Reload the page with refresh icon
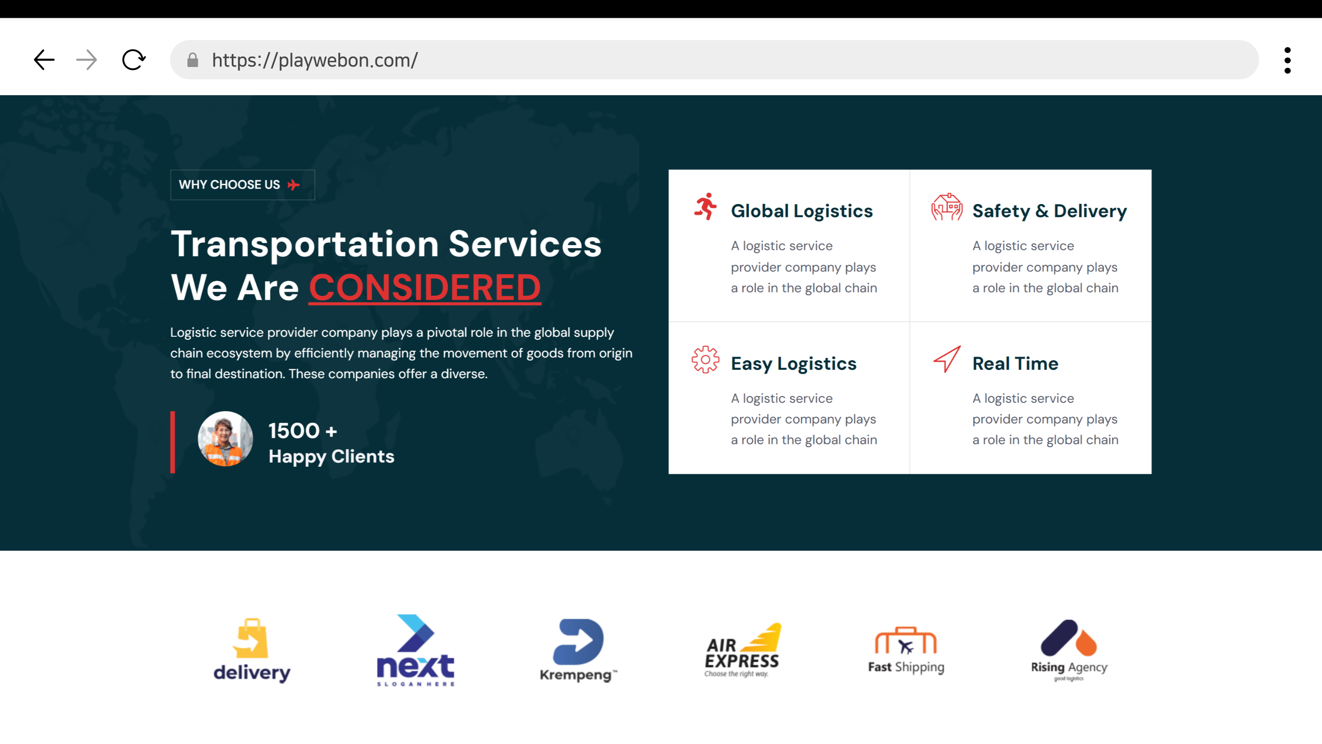The height and width of the screenshot is (744, 1322). tap(133, 60)
